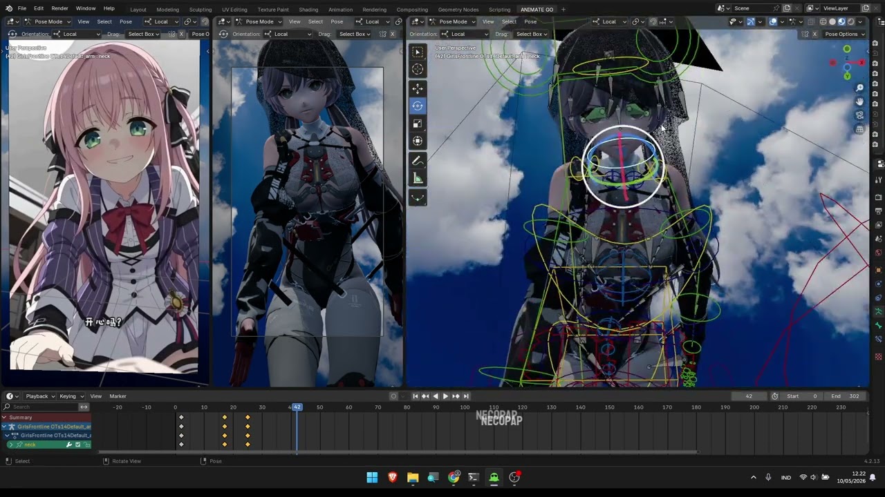
Task: Open Chrome from the taskbar
Action: (454, 477)
